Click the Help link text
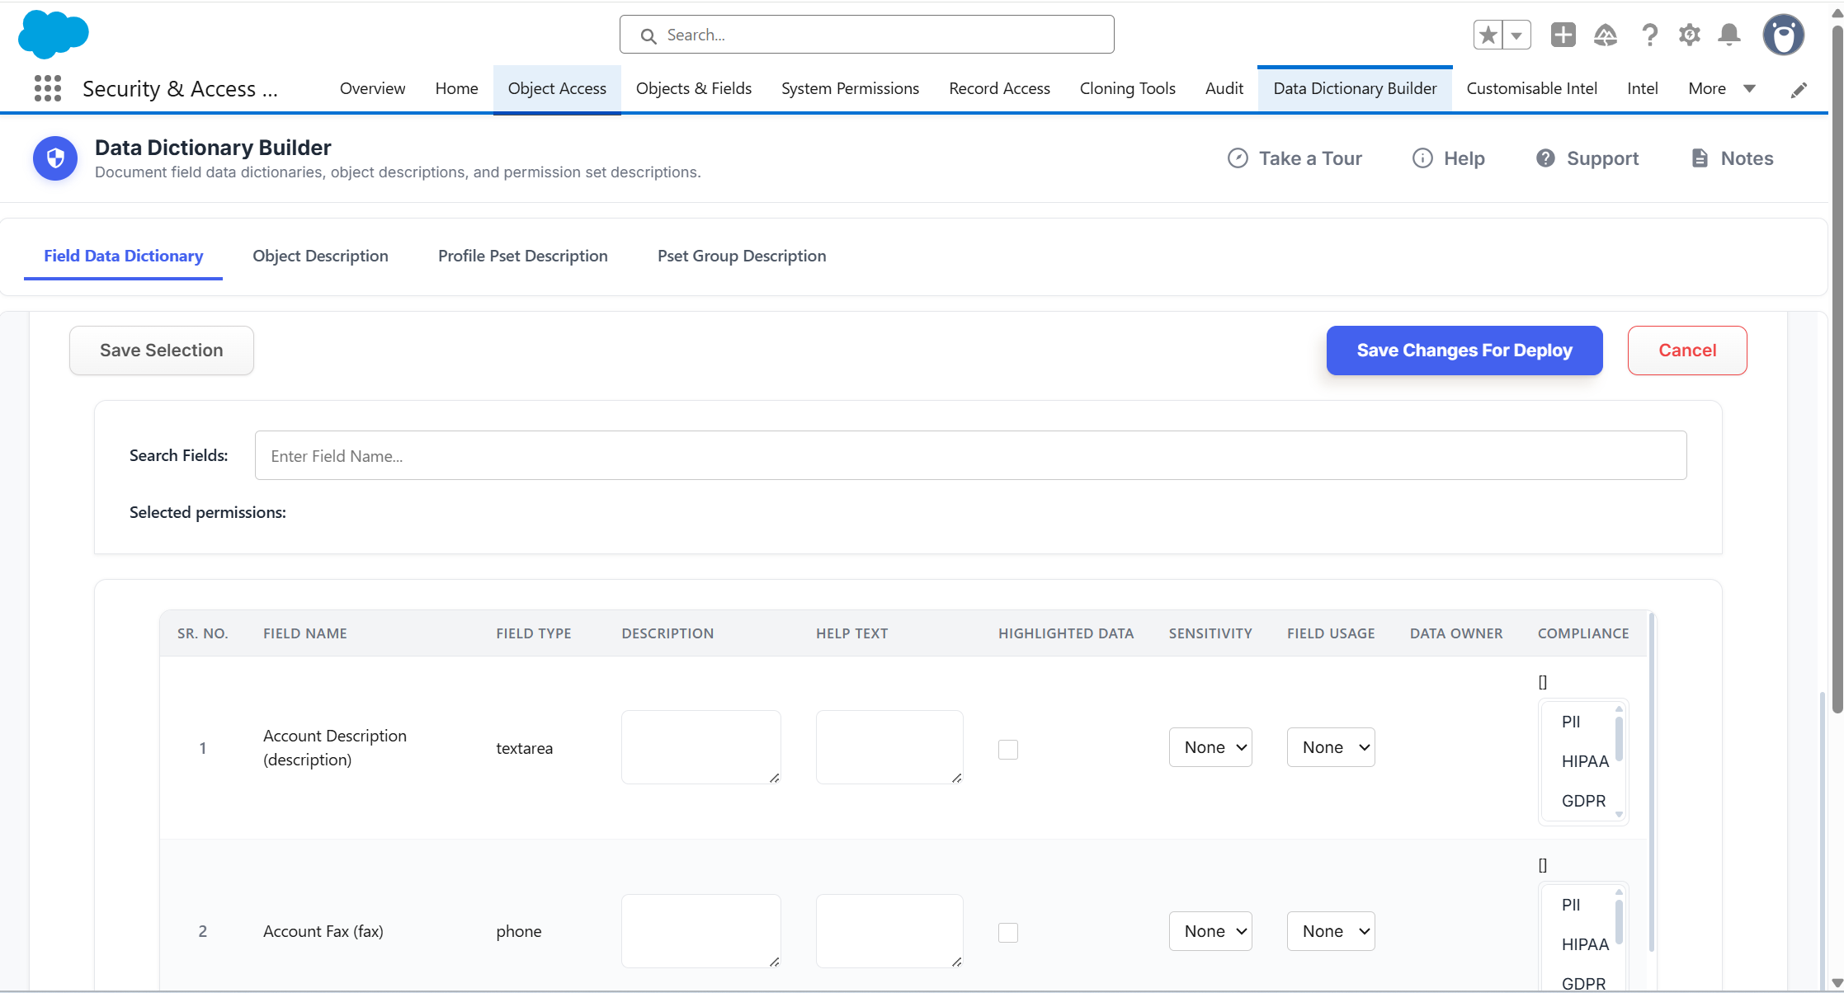The height and width of the screenshot is (993, 1844). tap(1464, 158)
